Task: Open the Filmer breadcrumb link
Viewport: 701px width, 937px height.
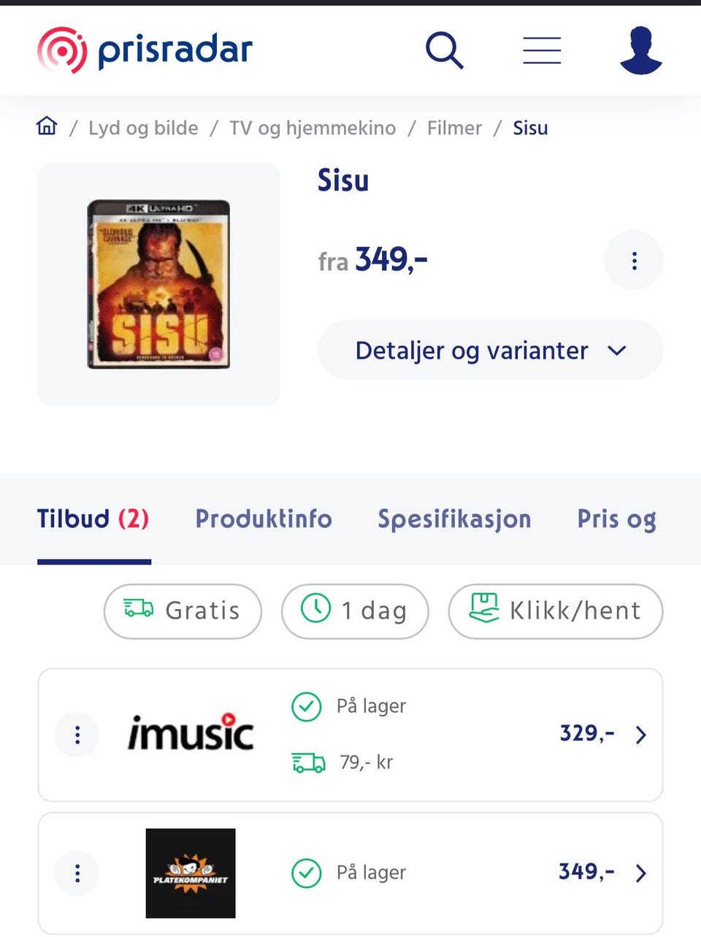Action: [x=454, y=128]
